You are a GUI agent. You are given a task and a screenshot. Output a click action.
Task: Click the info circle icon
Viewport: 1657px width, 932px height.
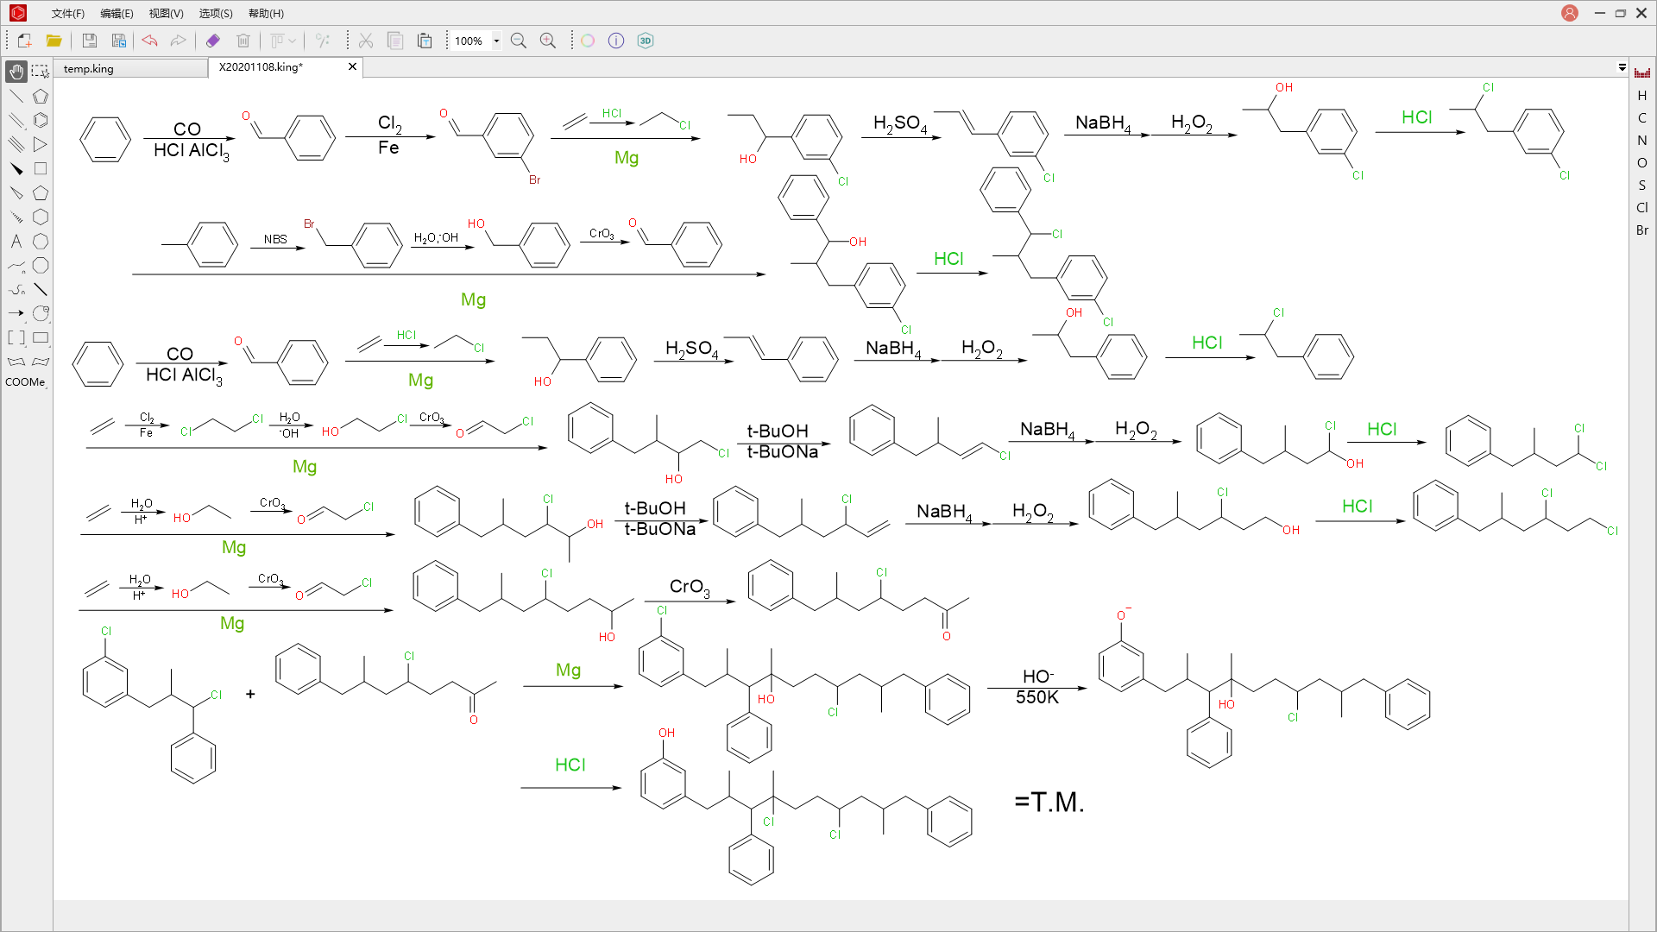point(616,41)
